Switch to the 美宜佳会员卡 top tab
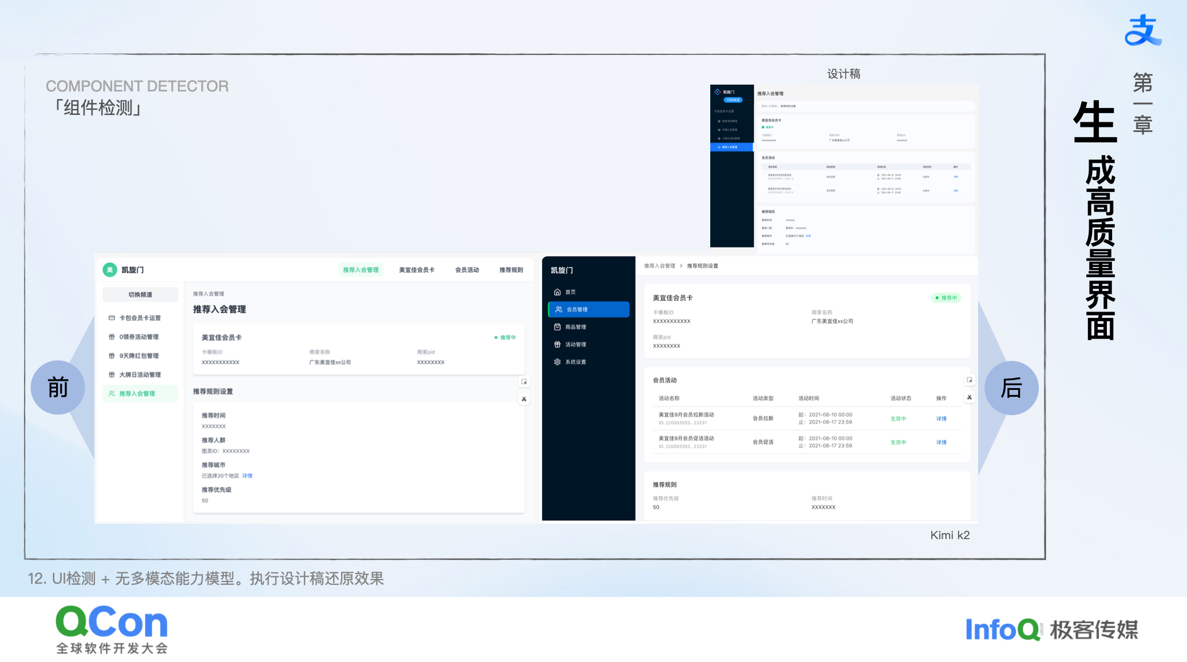 [417, 270]
